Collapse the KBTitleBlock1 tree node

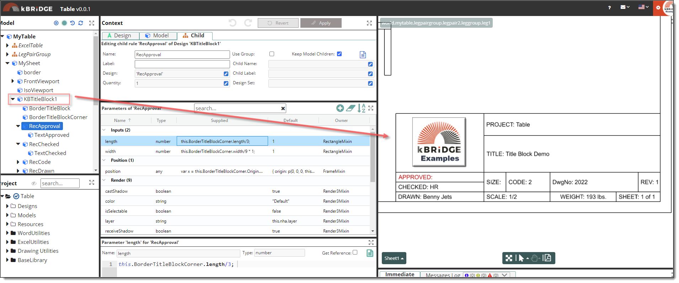click(13, 99)
